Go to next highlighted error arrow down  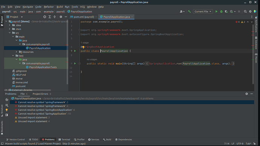[252, 22]
